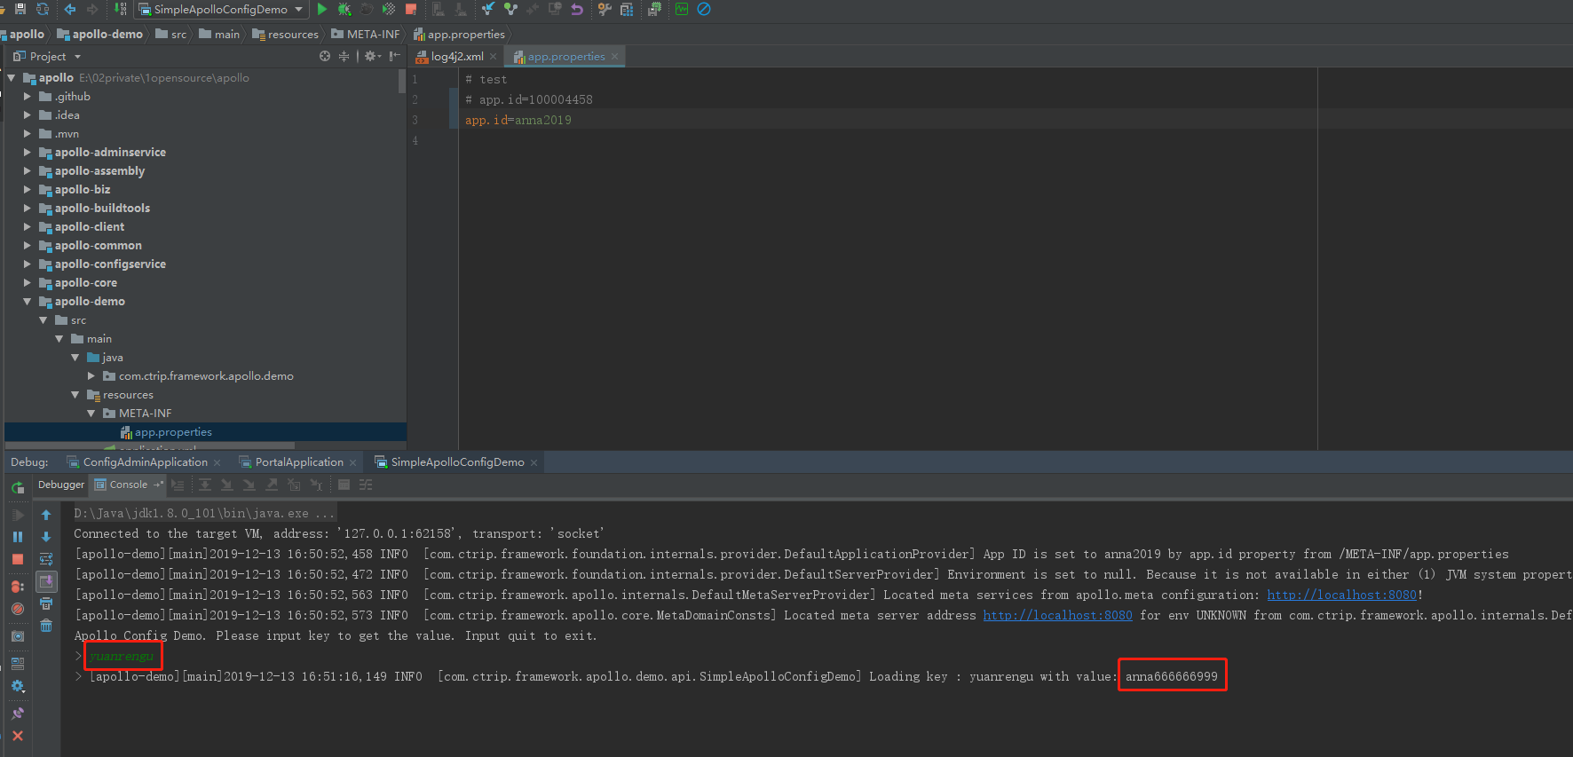Jump up the stack trace with up arrow
Screen dimensions: 1573x757
46,515
